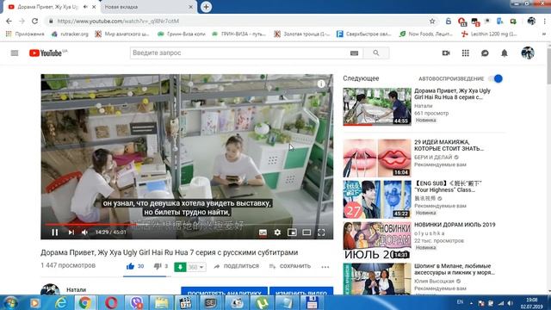This screenshot has width=551, height=310.
Task: Go back in browser history
Action: point(9,21)
